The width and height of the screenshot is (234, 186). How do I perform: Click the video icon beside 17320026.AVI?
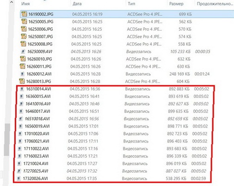pos(18,179)
